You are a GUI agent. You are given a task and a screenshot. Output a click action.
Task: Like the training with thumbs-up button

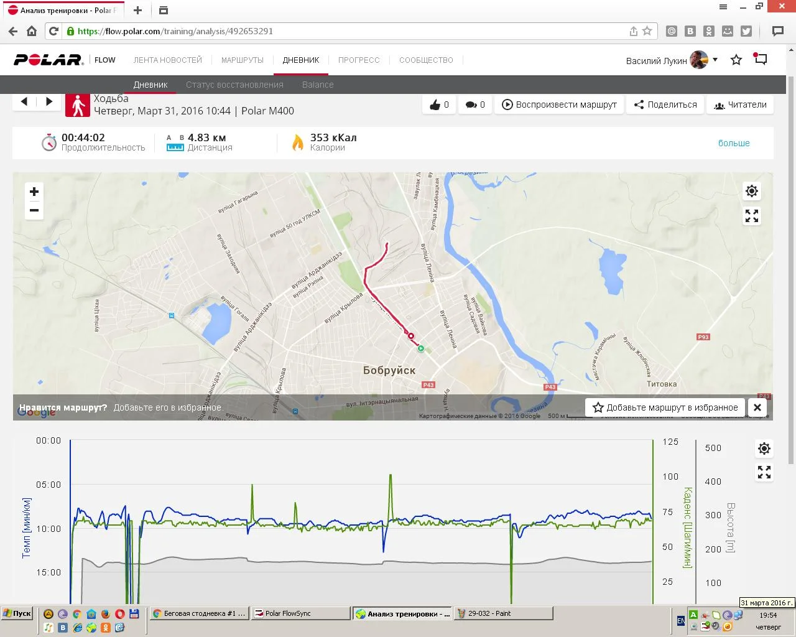point(439,105)
